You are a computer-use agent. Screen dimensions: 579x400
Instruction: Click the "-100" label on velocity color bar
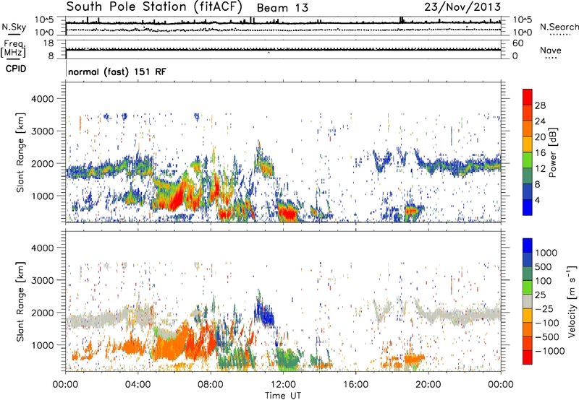click(x=547, y=323)
